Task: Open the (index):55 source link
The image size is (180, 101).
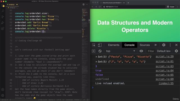Action: pyautogui.click(x=166, y=83)
